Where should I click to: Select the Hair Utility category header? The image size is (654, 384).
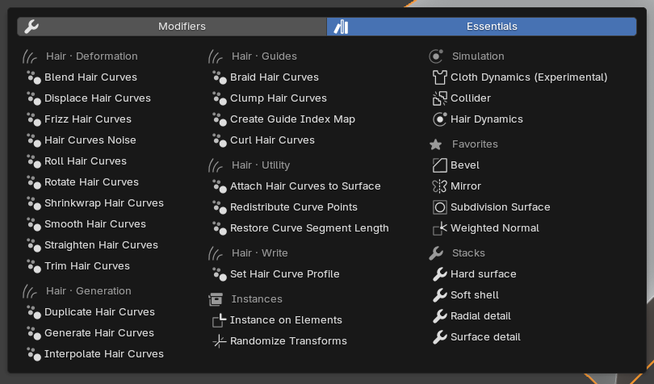261,165
